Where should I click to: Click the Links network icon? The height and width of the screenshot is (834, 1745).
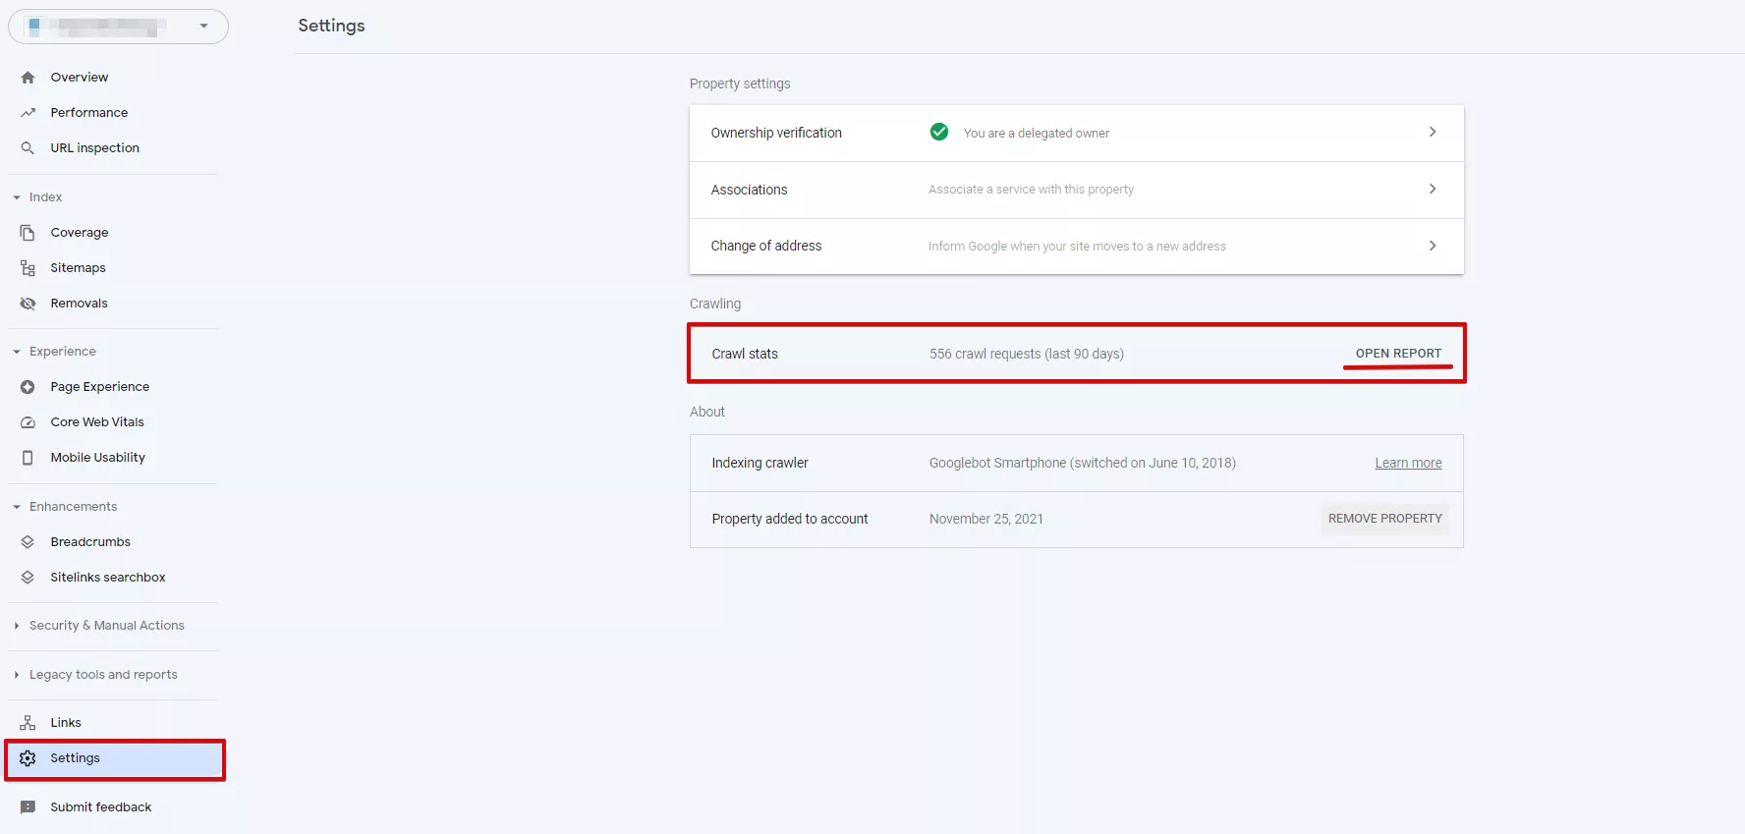click(x=28, y=723)
